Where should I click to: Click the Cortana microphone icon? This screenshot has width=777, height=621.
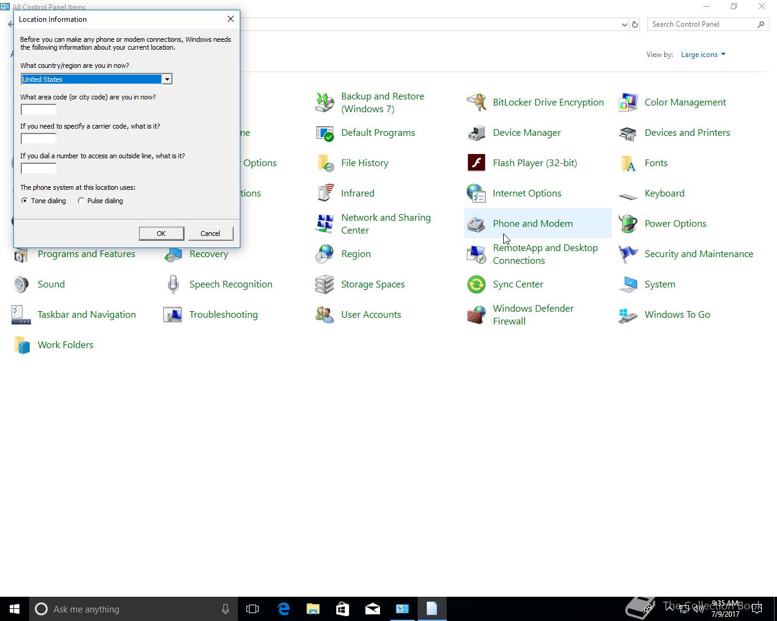[225, 609]
